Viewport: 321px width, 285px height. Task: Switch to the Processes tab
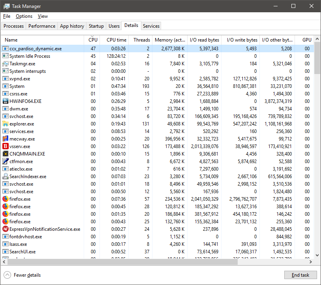13,26
